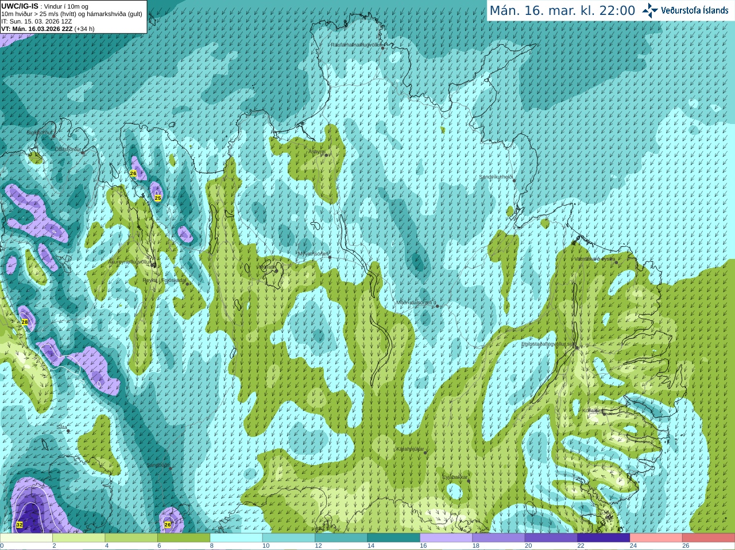
Task: Select the Kollaleira station label
Action: (x=593, y=410)
